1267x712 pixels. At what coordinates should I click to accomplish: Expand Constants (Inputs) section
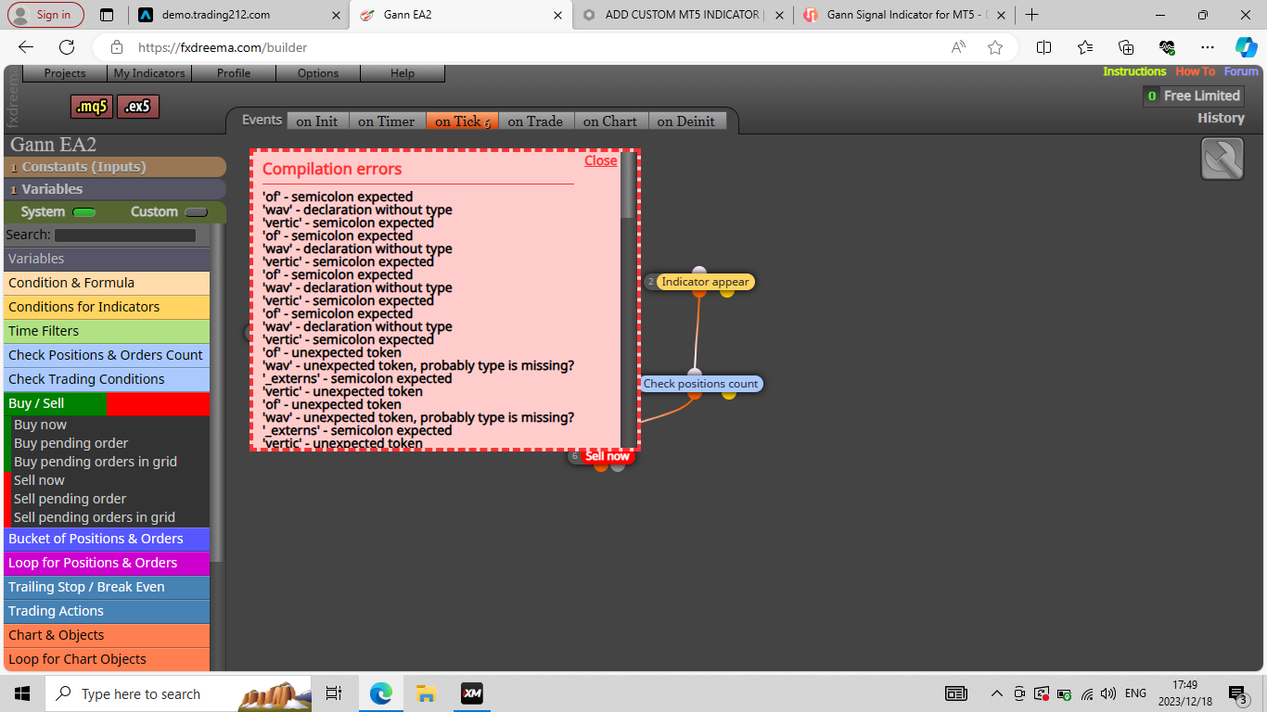coord(115,167)
